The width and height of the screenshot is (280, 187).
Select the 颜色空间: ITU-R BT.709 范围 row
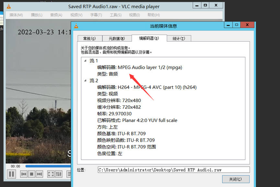(x=127, y=147)
